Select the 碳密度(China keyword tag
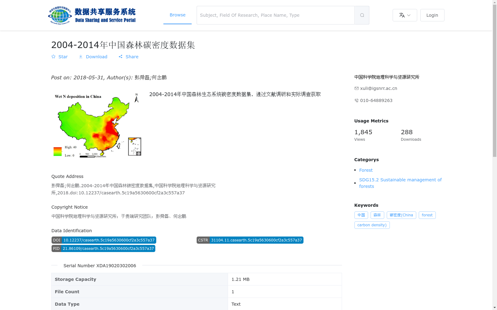Image resolution: width=497 pixels, height=310 pixels. [x=401, y=215]
